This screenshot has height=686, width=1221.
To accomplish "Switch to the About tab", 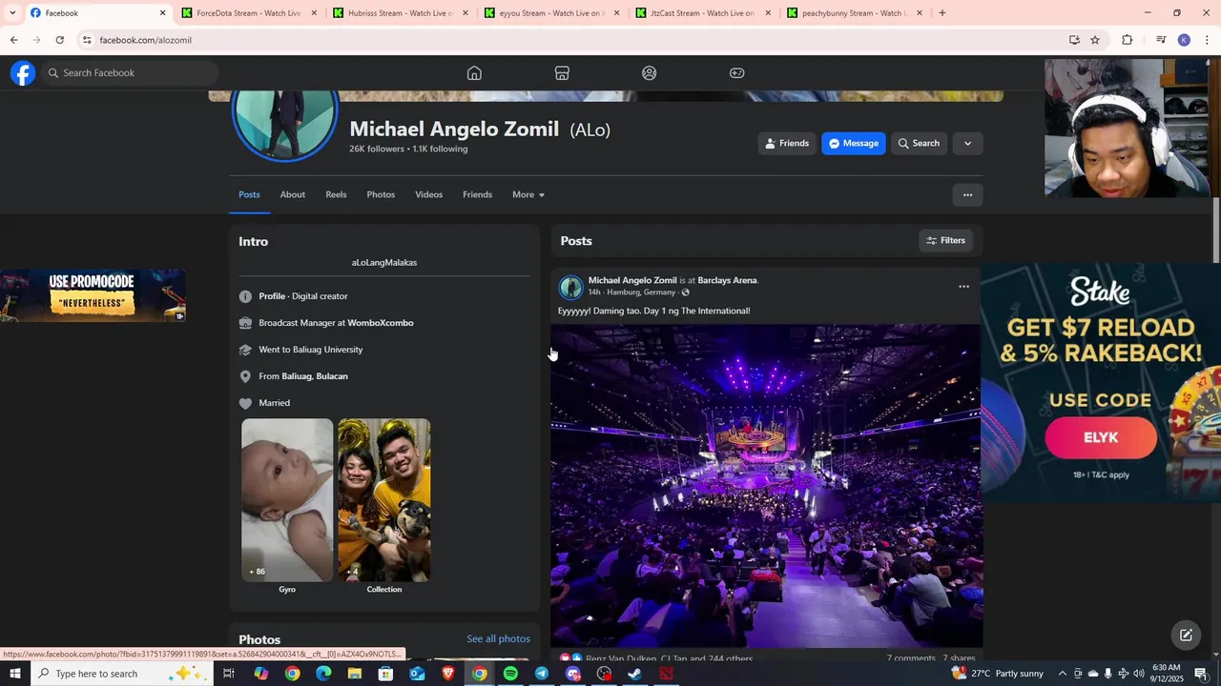I will (293, 195).
